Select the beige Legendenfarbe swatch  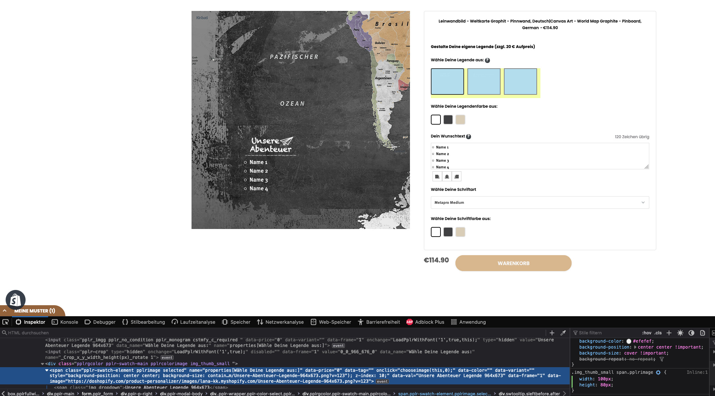point(460,120)
